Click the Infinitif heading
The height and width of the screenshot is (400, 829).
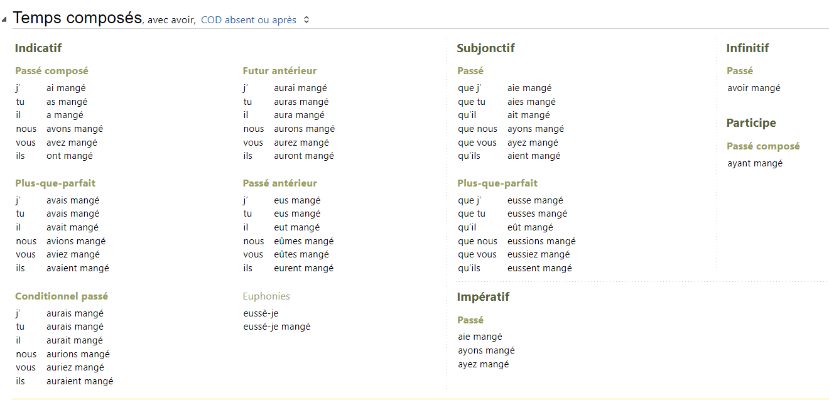pyautogui.click(x=747, y=48)
